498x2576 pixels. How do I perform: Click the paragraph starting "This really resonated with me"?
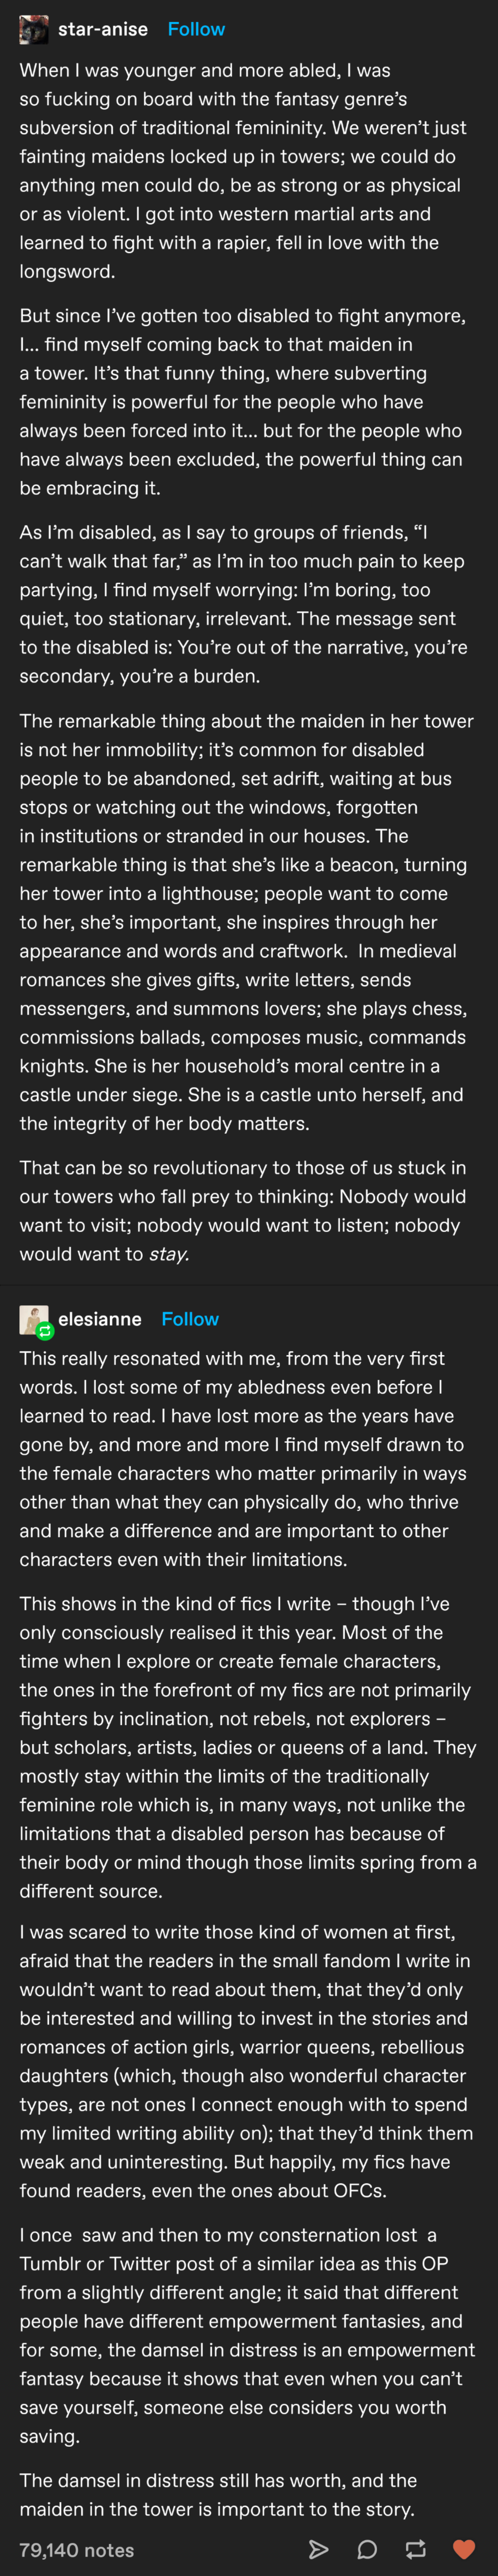click(x=240, y=1458)
